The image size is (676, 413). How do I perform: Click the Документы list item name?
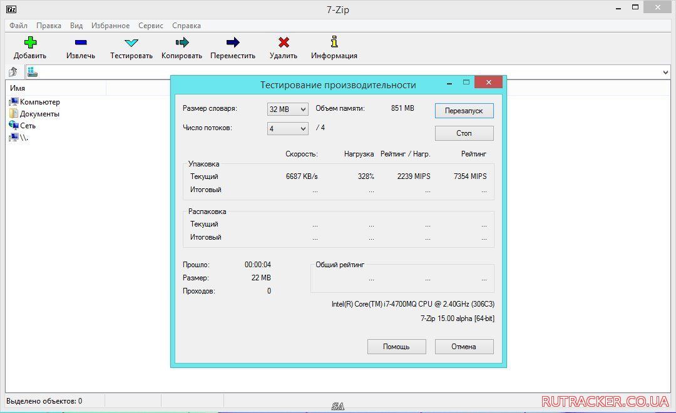click(x=39, y=114)
